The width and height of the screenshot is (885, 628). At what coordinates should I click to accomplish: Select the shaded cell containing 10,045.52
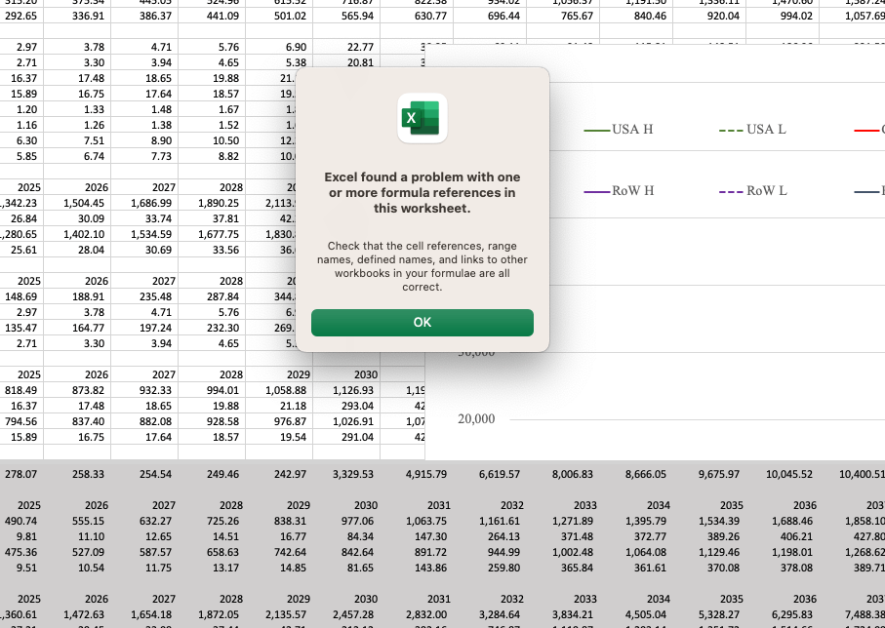tap(783, 475)
